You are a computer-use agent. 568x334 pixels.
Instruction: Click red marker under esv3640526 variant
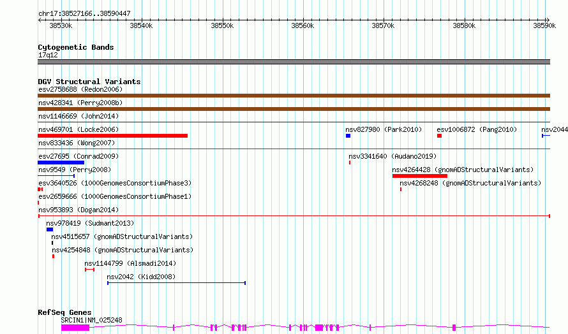(40, 189)
